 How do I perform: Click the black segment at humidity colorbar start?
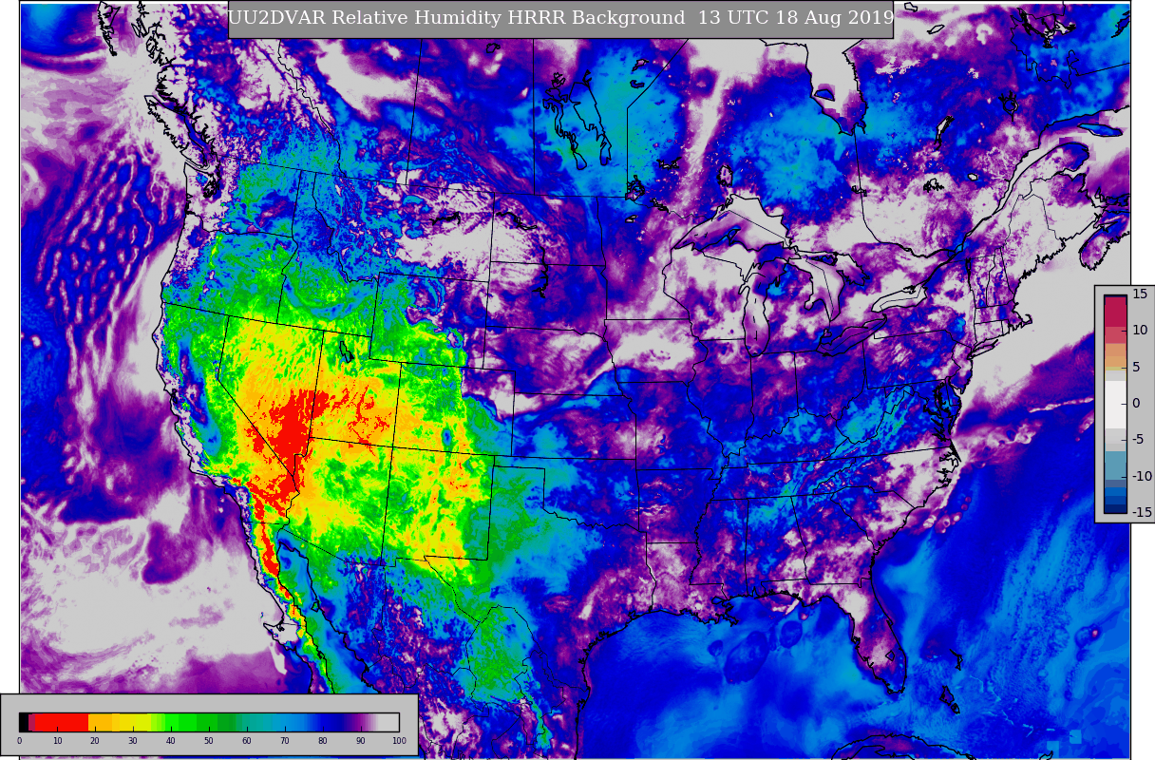click(24, 722)
